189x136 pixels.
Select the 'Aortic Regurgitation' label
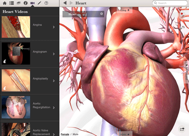tap(42, 105)
